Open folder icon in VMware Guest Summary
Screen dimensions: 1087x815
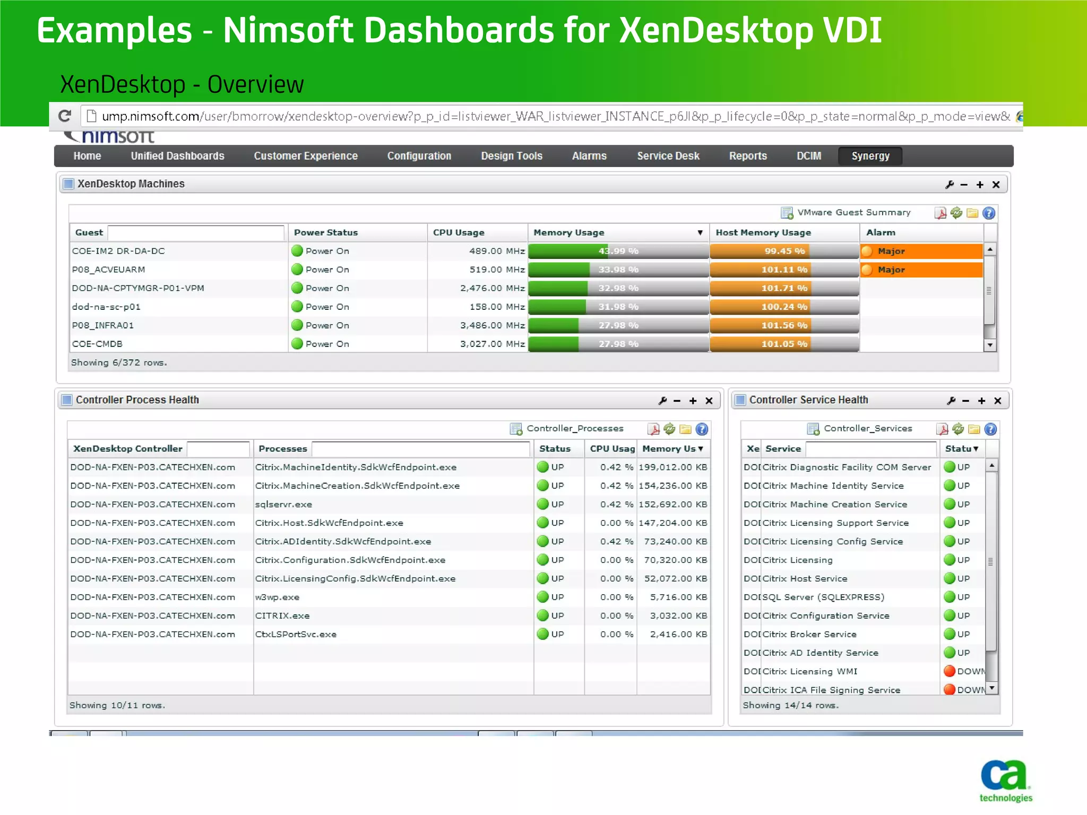coord(972,213)
